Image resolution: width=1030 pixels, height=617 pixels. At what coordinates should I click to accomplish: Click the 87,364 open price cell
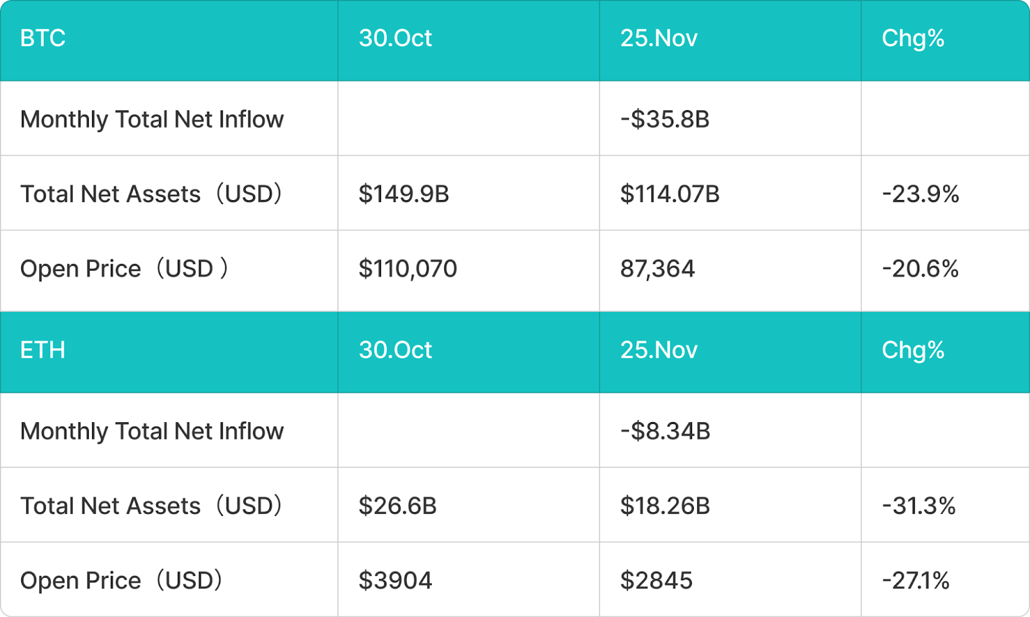[x=657, y=269]
